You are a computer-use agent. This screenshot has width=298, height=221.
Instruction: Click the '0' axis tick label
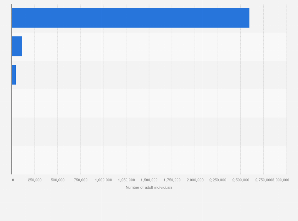coord(13,180)
